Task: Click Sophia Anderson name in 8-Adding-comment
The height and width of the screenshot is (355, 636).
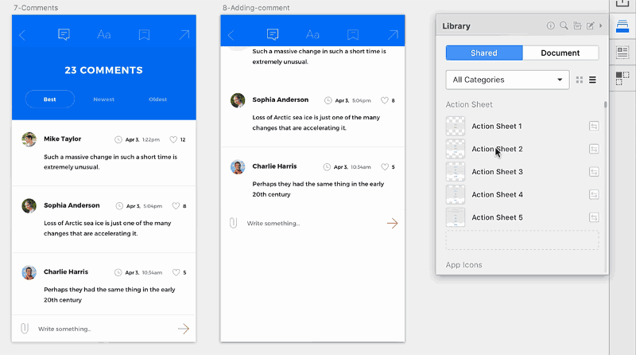Action: [281, 99]
